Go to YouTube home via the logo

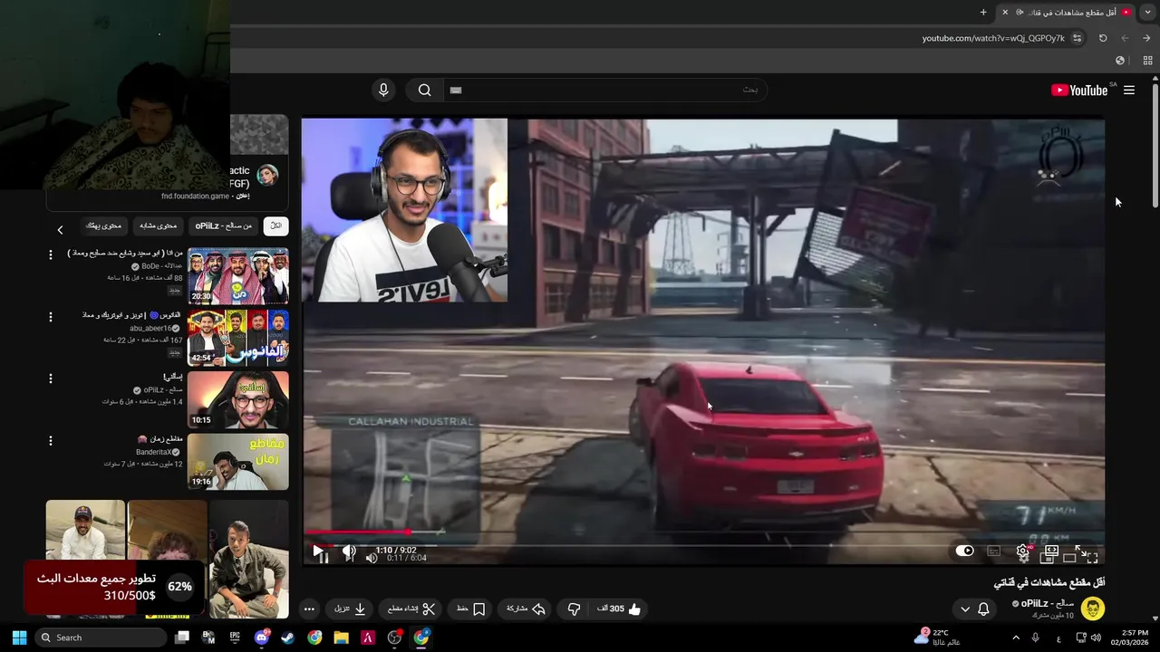click(x=1079, y=90)
